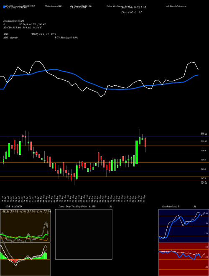209x276 pixels.
Task: Click the empty intraday trading price panel
Action: (x=84, y=234)
